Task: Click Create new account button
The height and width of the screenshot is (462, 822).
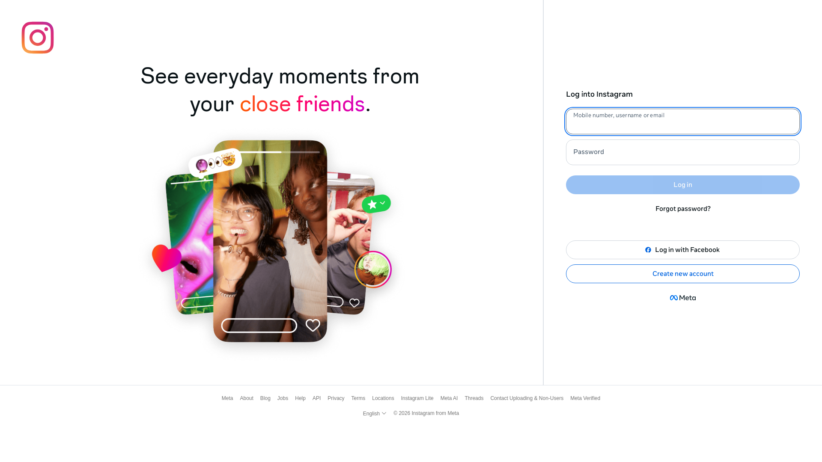Action: point(683,274)
